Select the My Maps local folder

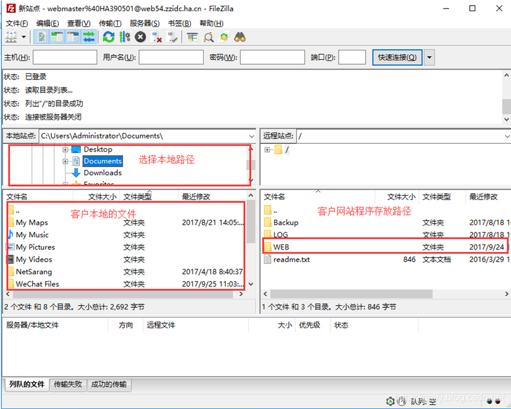click(x=31, y=223)
